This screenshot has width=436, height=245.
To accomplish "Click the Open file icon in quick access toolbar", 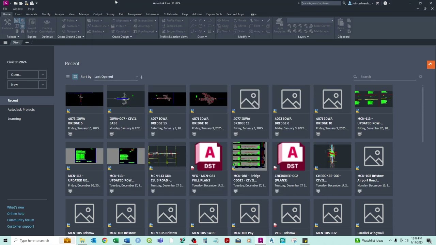I will click(x=21, y=3).
